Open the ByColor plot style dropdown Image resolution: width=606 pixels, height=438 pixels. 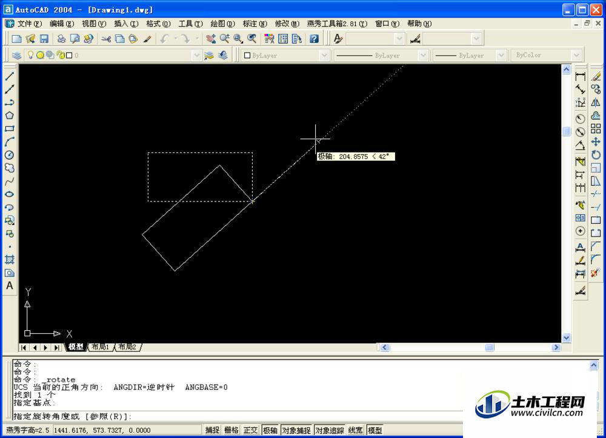pyautogui.click(x=576, y=55)
